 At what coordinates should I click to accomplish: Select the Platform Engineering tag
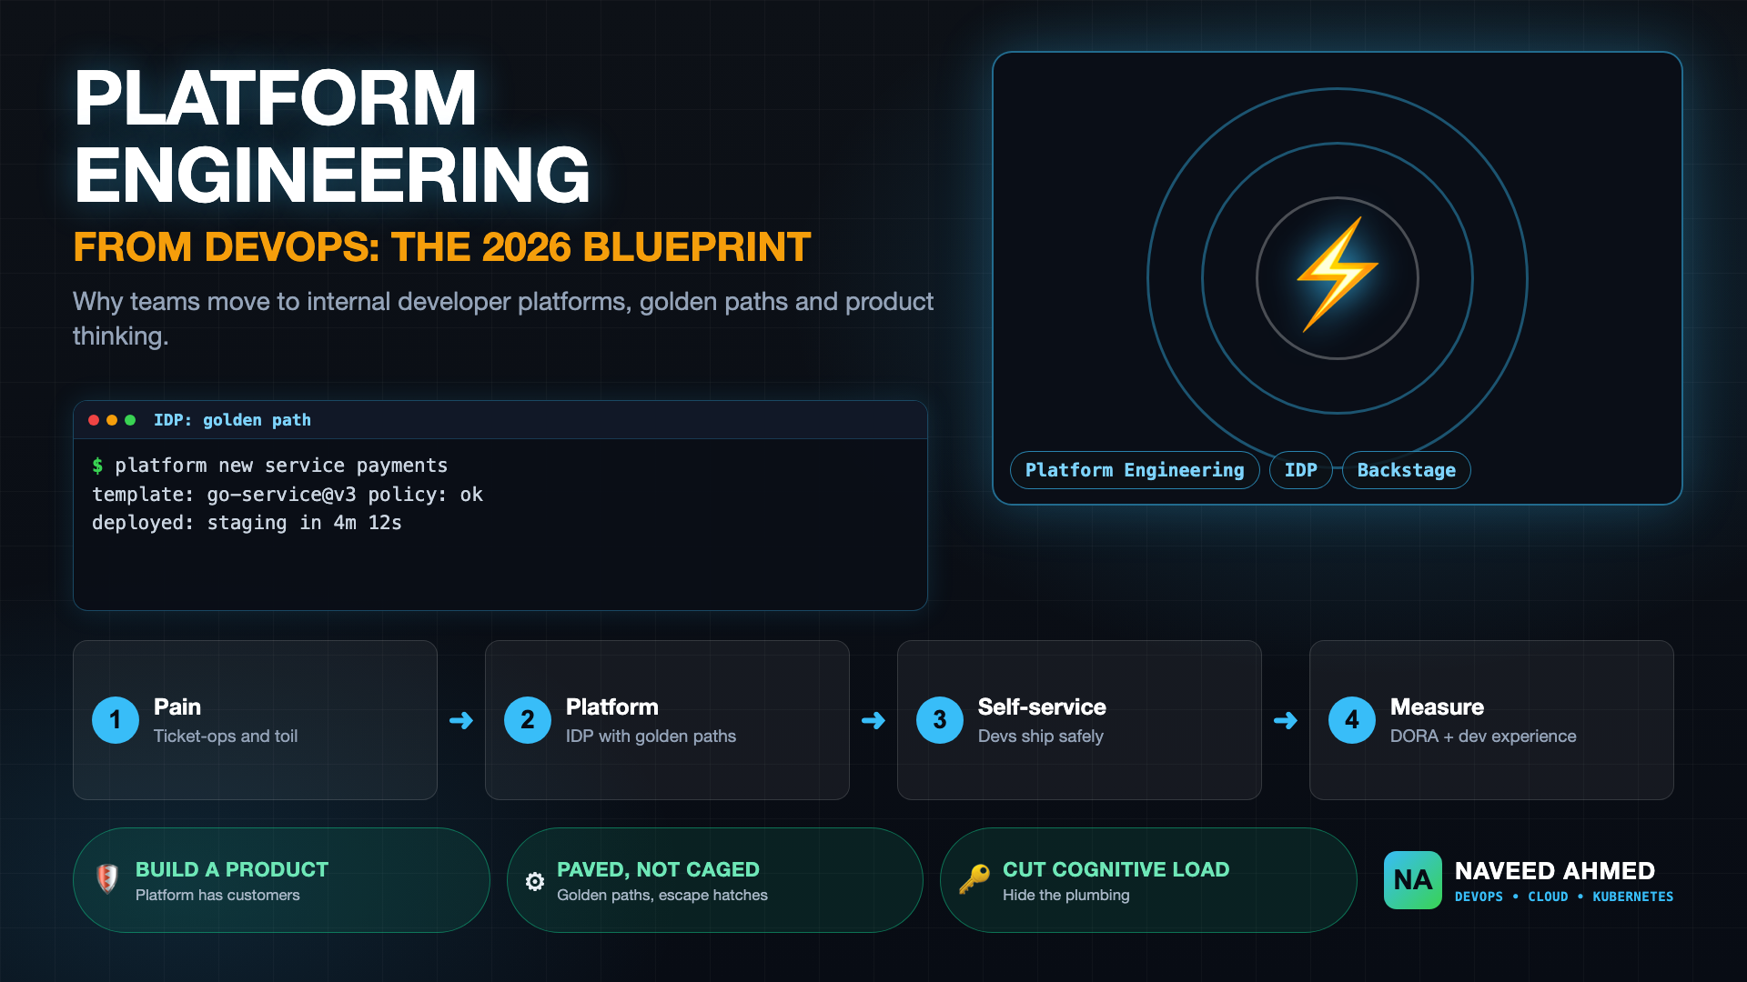point(1135,470)
